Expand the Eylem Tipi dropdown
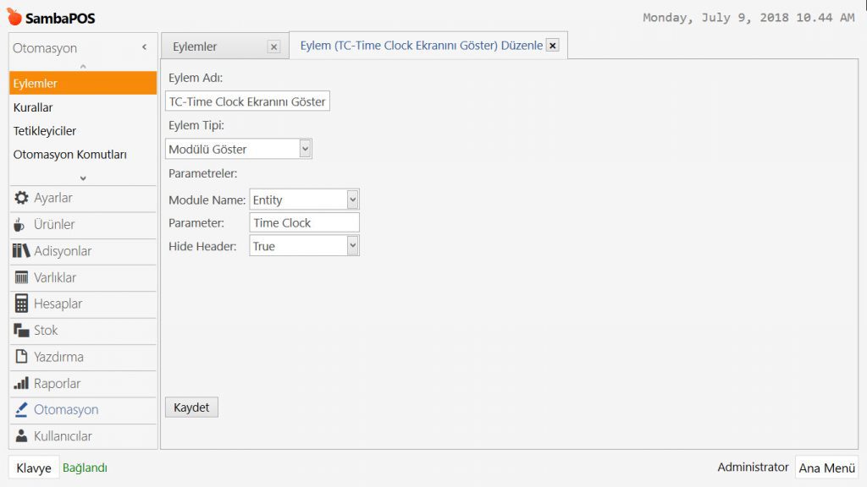Image resolution: width=867 pixels, height=487 pixels. coord(305,150)
